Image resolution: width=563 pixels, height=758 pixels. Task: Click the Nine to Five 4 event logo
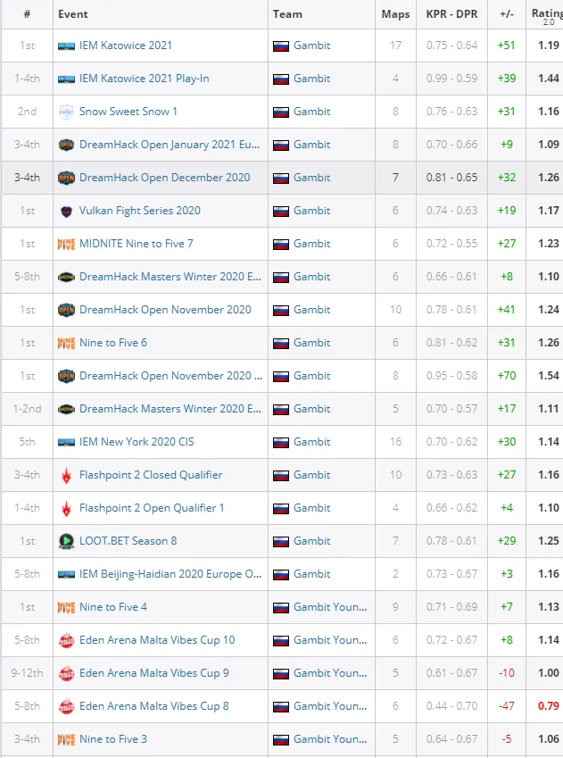click(66, 608)
